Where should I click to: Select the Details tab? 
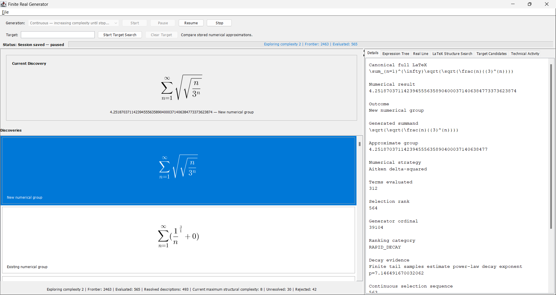[x=373, y=53]
